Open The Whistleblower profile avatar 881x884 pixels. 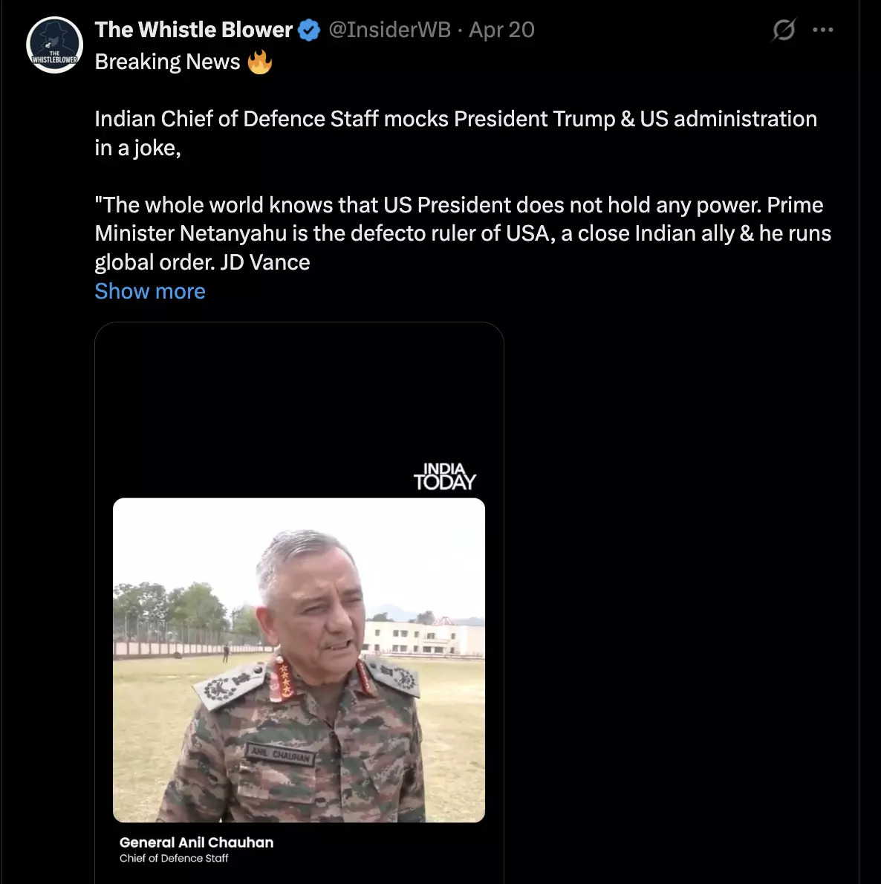tap(54, 45)
